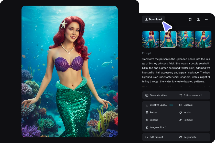Click the Edit on canvas crop icon
The image size is (215, 143).
pos(181,95)
